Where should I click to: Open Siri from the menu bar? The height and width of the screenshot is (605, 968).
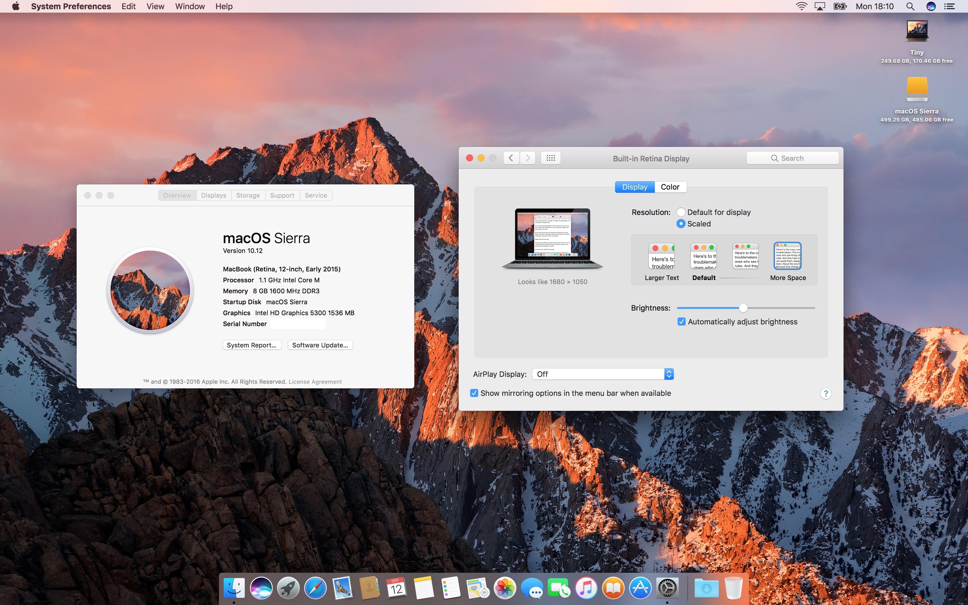(x=931, y=6)
